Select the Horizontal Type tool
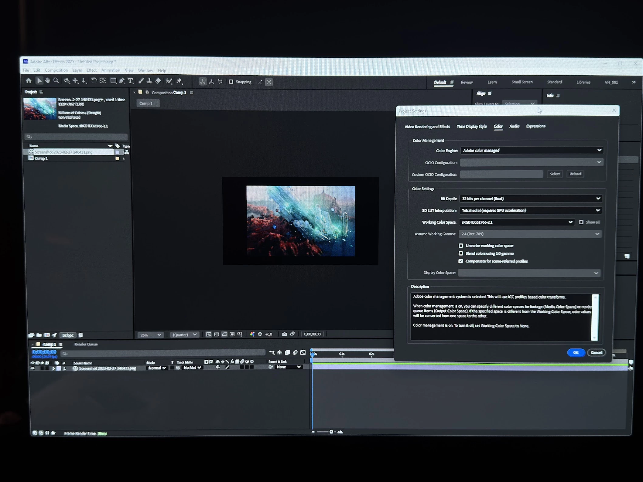The image size is (643, 482). (x=131, y=81)
